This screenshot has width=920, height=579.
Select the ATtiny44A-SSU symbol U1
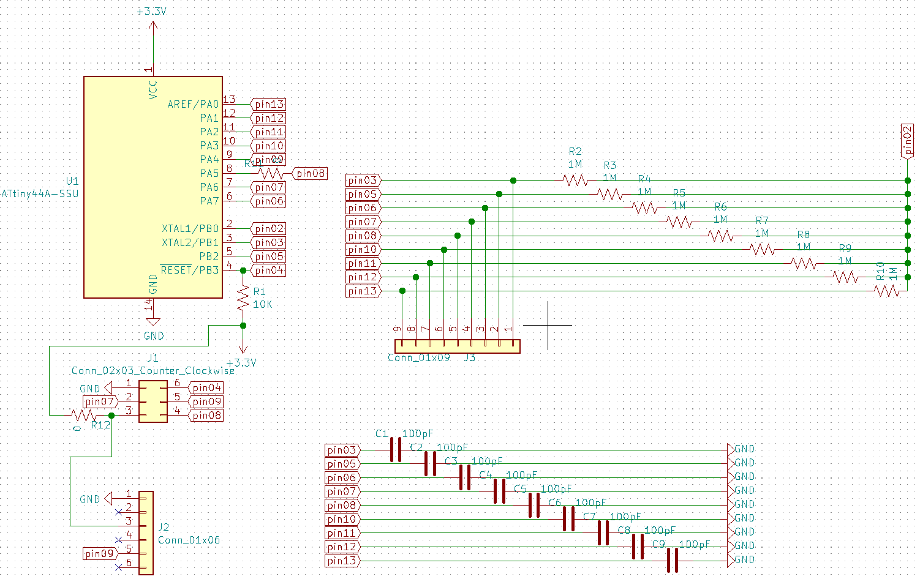pos(153,184)
